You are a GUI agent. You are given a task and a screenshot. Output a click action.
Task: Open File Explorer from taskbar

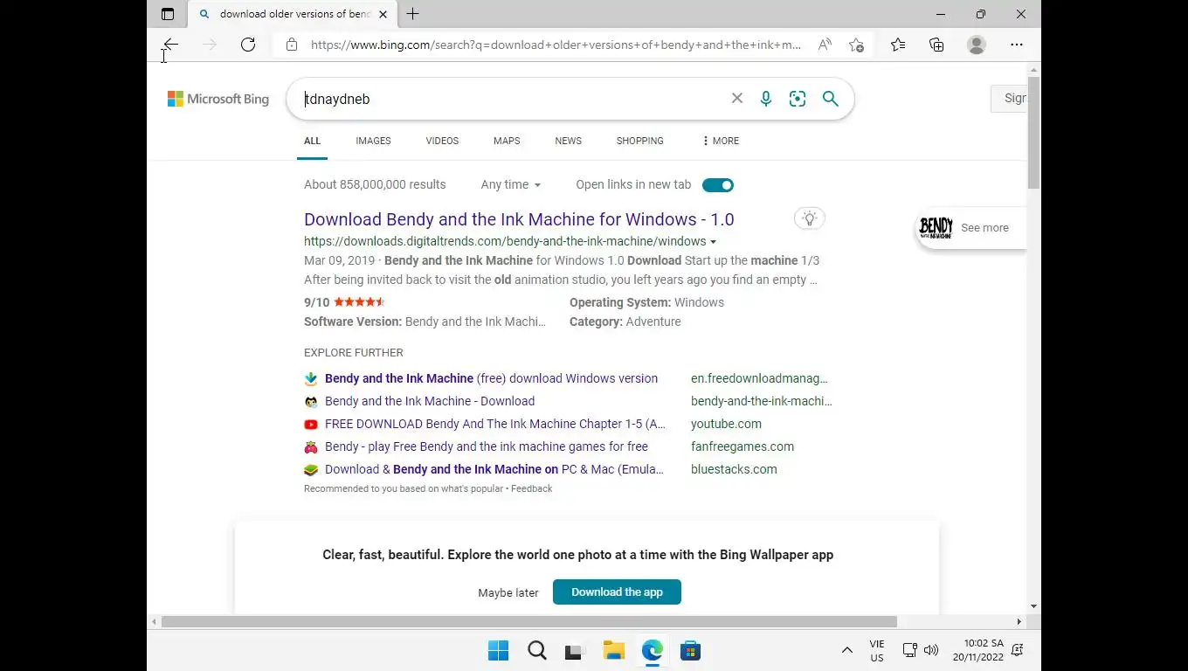[x=614, y=651]
